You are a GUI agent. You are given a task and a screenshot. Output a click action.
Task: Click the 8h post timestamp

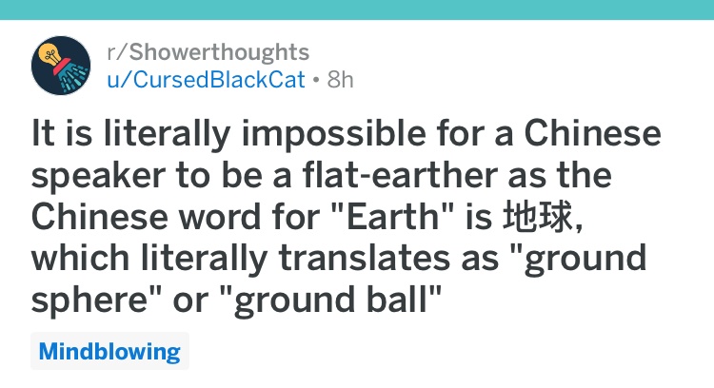(x=340, y=80)
